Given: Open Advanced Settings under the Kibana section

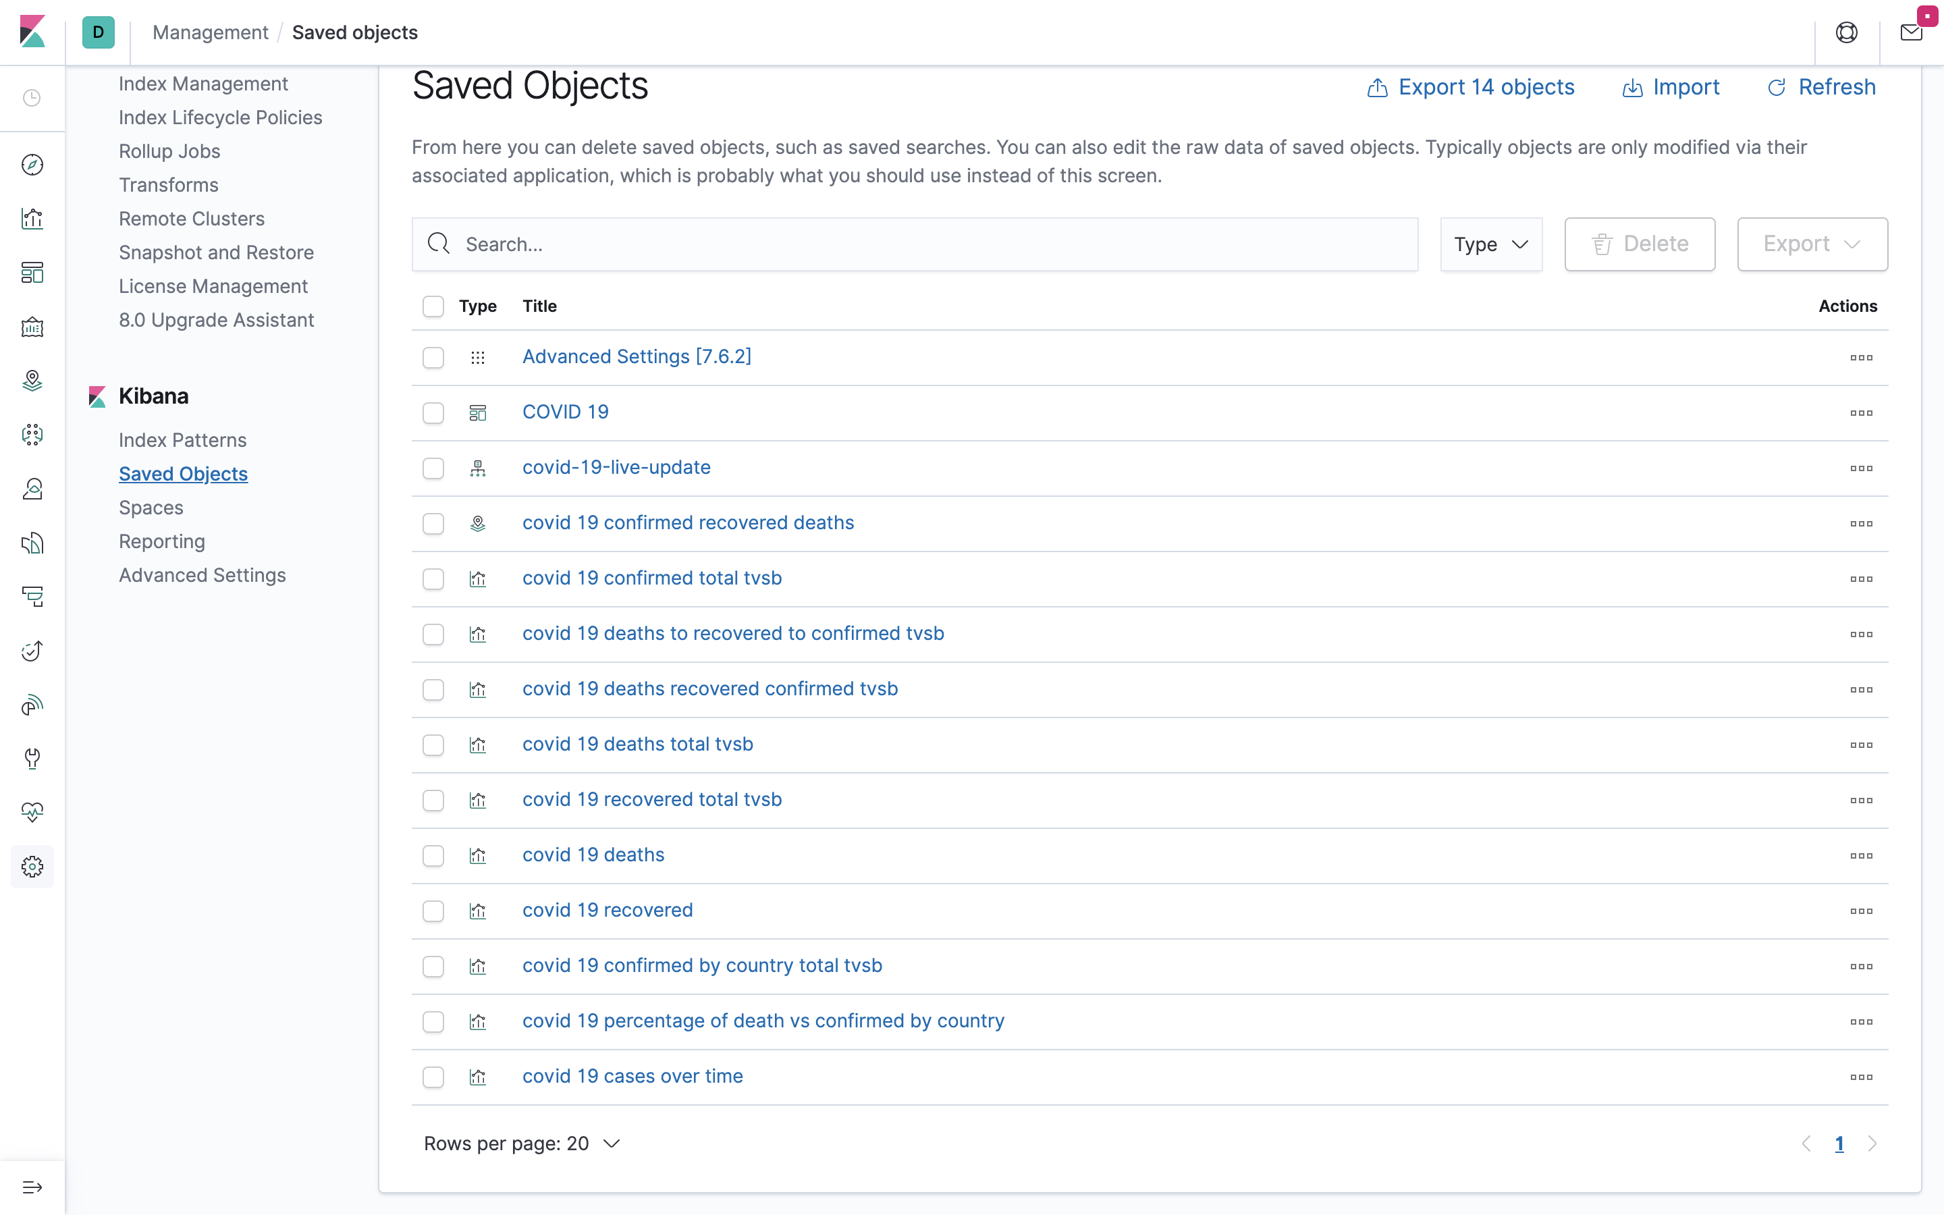Looking at the screenshot, I should [x=202, y=575].
